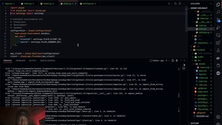Image resolution: width=222 pixels, height=125 pixels.
Task: Switch to the PROBLEMS panel tab
Action: 20,60
